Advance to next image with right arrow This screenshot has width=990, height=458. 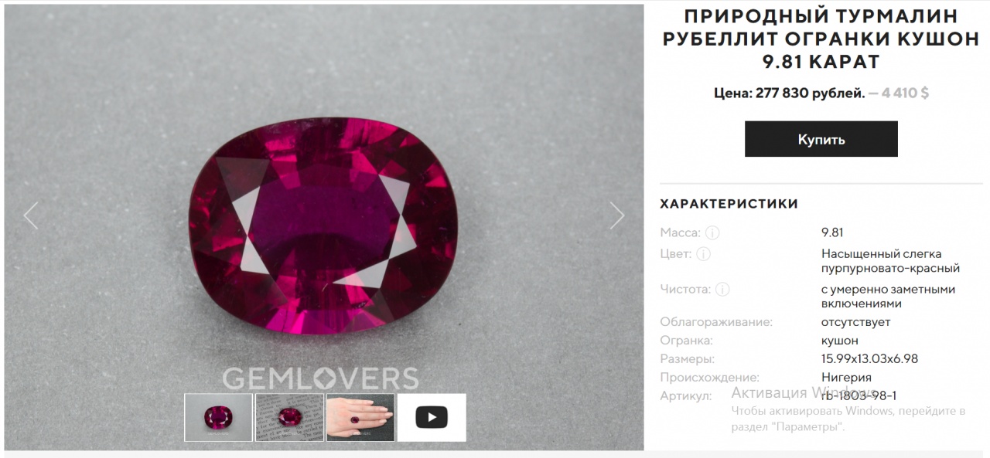point(616,216)
